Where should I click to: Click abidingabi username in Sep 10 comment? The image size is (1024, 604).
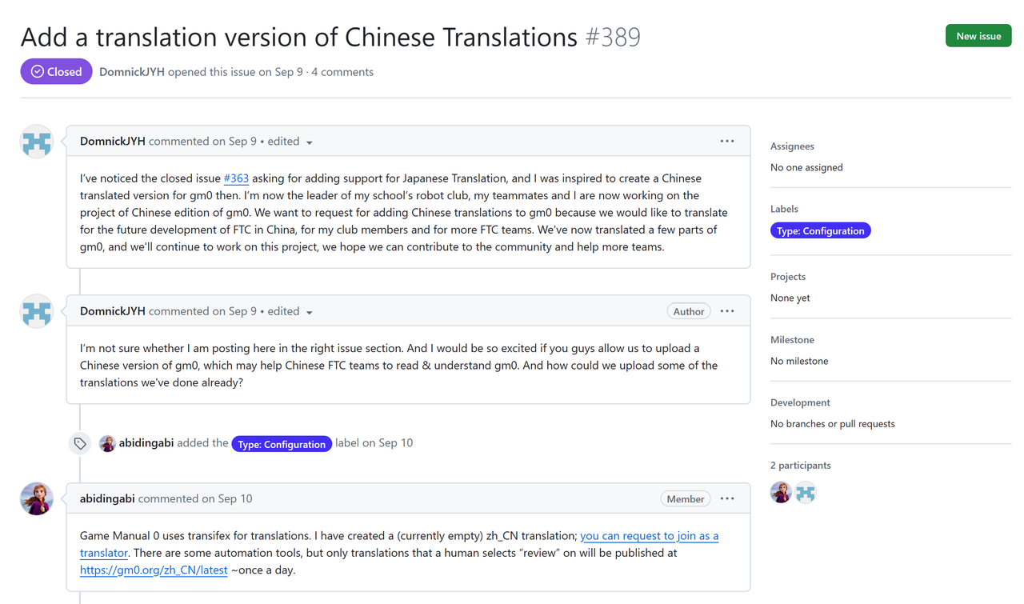click(107, 498)
